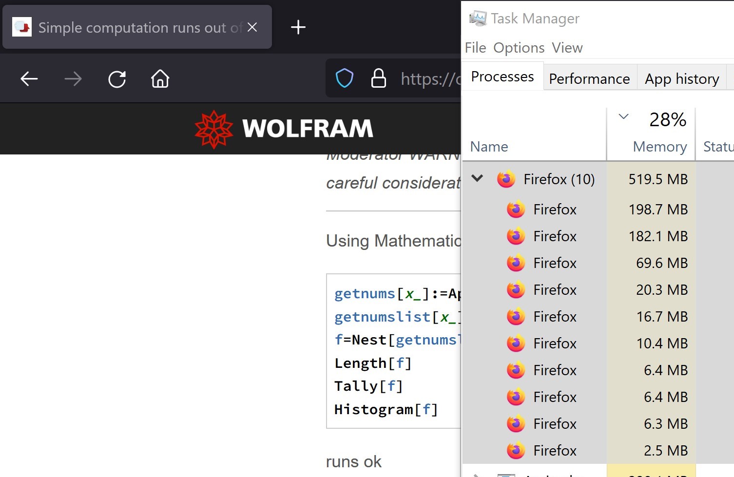
Task: Click the 'careful considerat' italic text
Action: (x=393, y=183)
